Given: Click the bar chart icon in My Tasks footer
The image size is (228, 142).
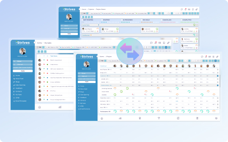Looking at the screenshot, I should pyautogui.click(x=60, y=107).
